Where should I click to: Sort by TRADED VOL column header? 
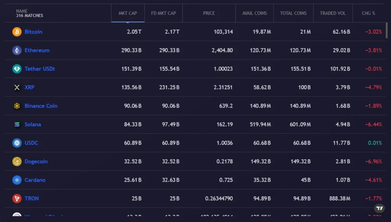[x=333, y=13]
